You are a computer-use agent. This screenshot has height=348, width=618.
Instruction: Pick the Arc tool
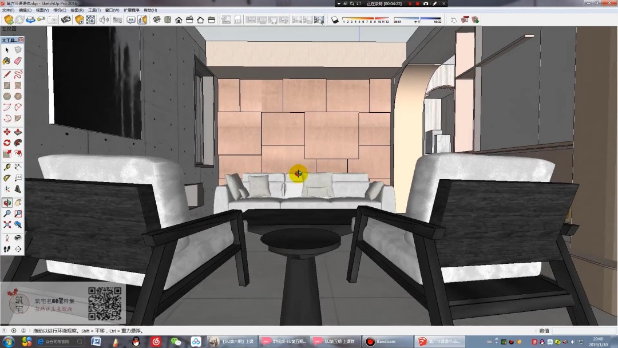click(7, 107)
